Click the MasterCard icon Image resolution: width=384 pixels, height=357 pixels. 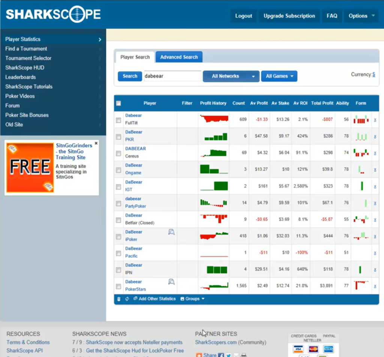pyautogui.click(x=313, y=349)
